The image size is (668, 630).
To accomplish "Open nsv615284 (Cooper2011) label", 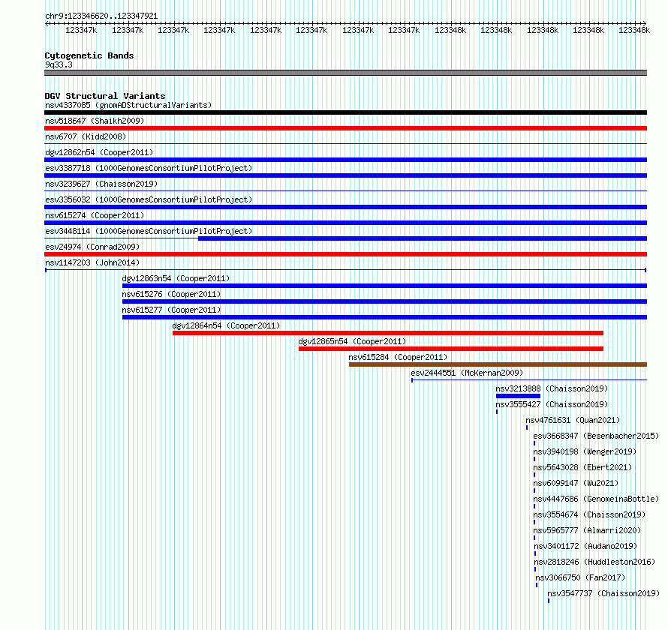I will (398, 357).
